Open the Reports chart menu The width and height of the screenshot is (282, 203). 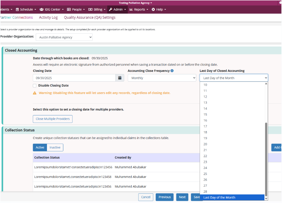(x=138, y=9)
